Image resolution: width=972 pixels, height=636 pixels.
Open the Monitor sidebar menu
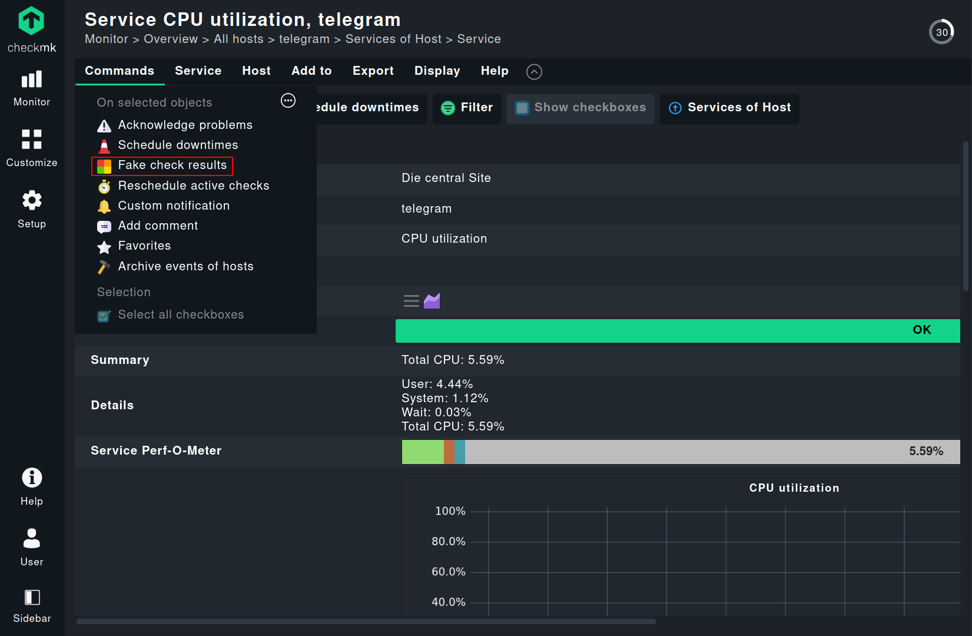tap(32, 88)
